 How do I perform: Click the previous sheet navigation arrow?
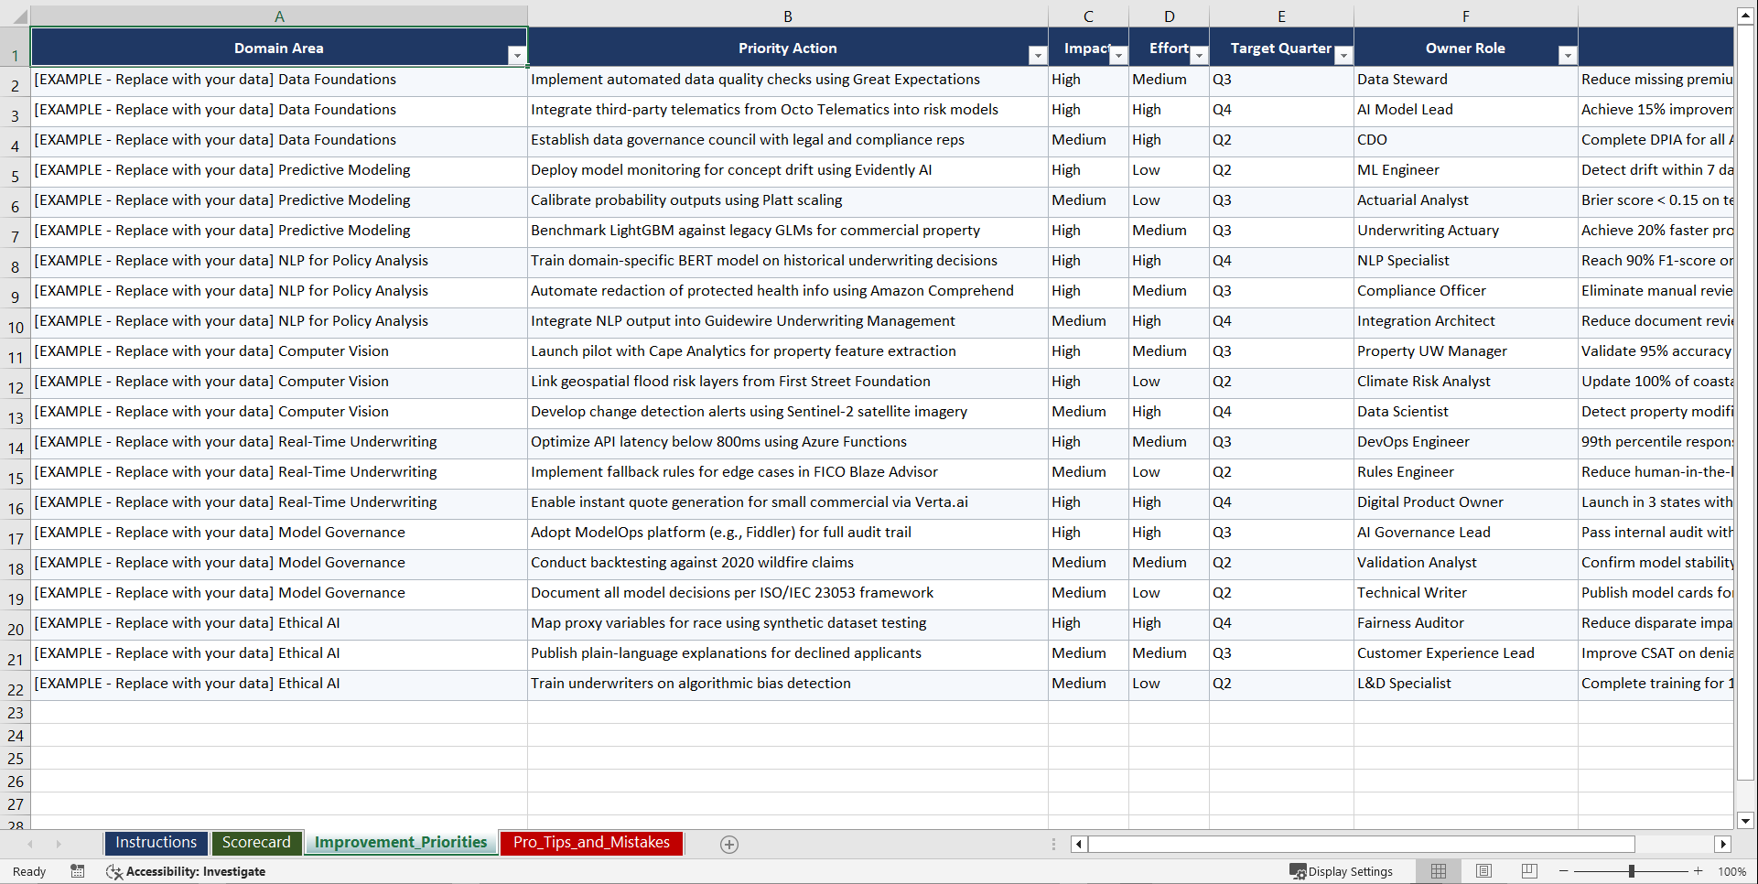[32, 844]
